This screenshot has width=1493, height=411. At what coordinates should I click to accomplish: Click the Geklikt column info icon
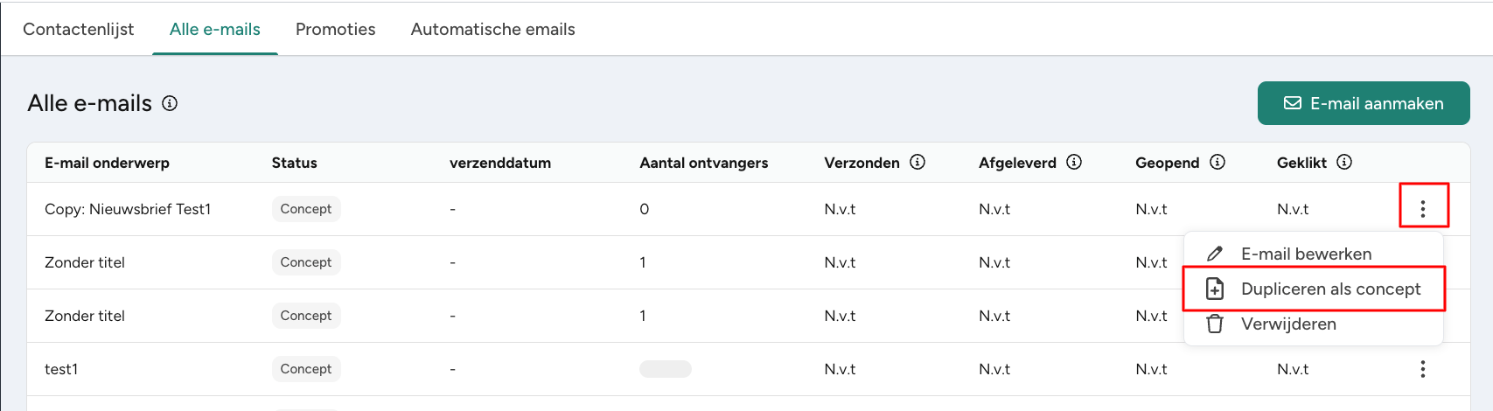(1344, 162)
